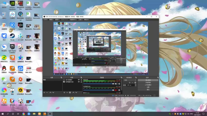Remove selected scene with minus icon
The image size is (207, 116).
[x=47, y=93]
